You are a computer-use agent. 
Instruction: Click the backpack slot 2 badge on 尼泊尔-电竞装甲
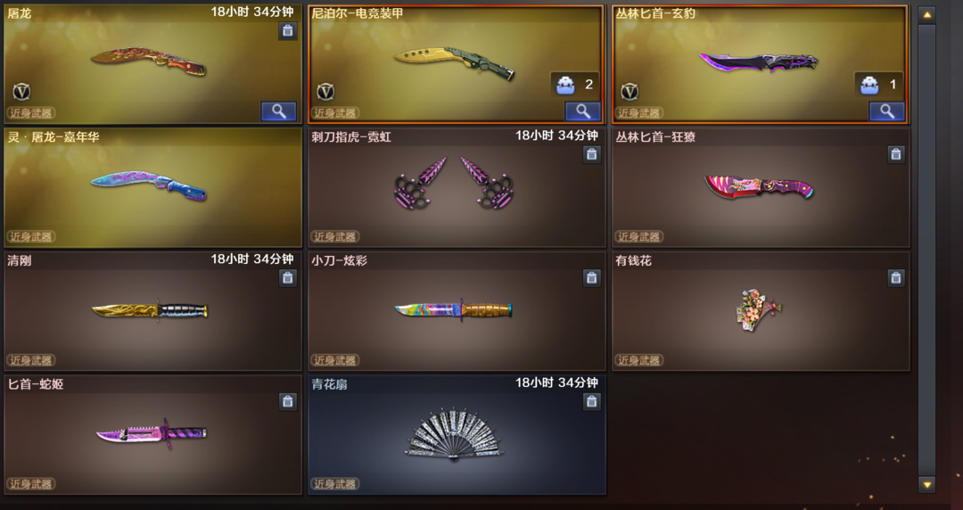point(575,85)
